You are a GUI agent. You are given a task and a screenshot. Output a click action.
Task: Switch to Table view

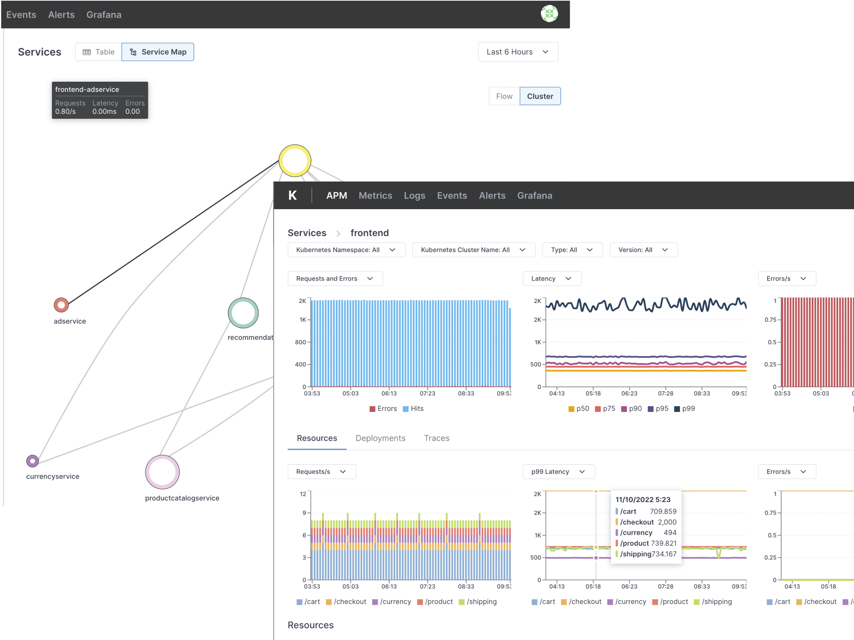click(98, 52)
